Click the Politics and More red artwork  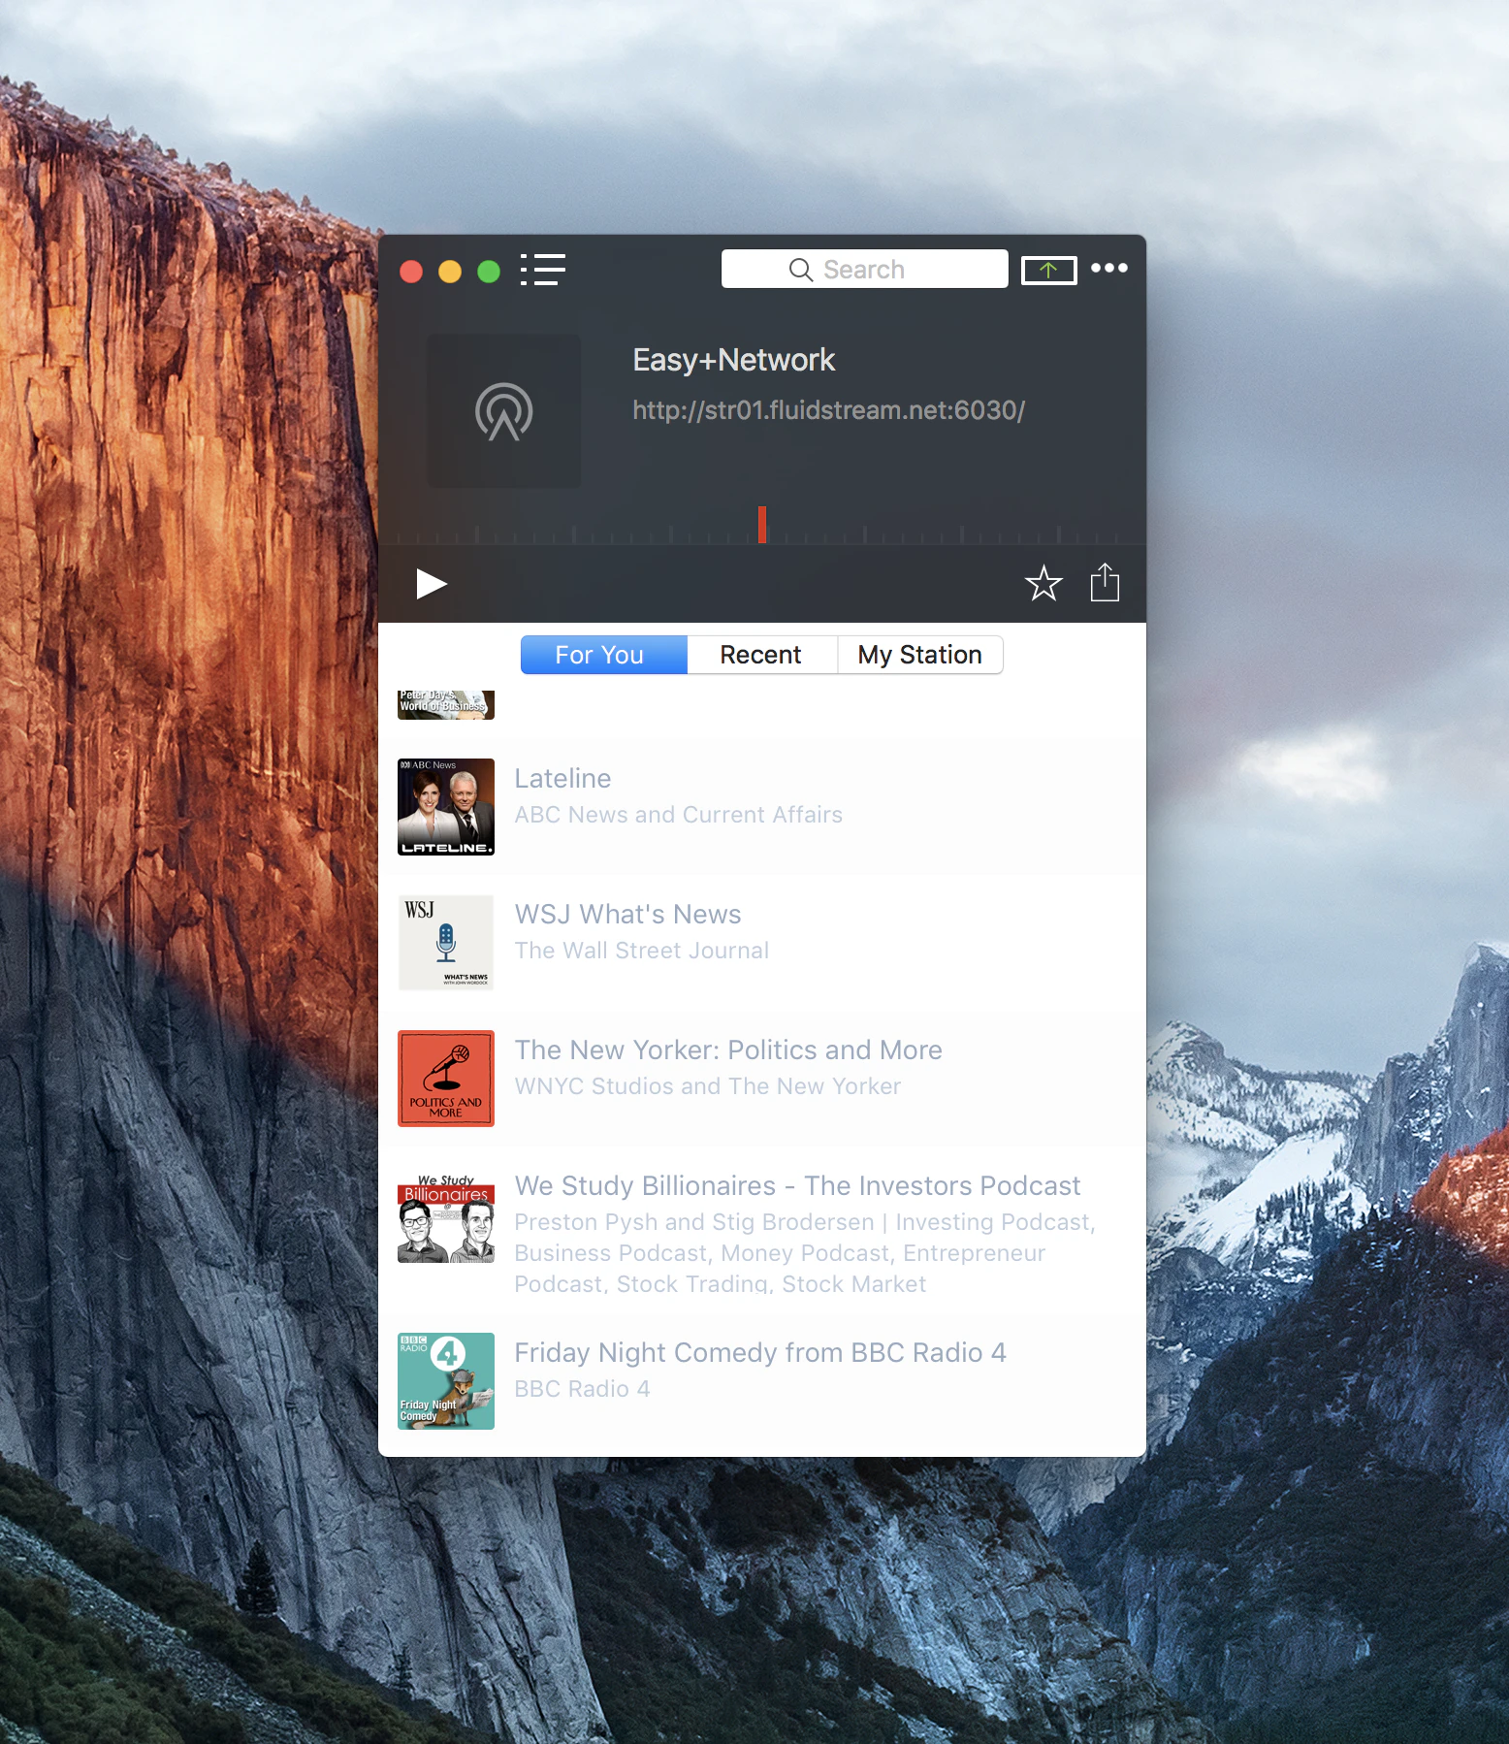446,1079
